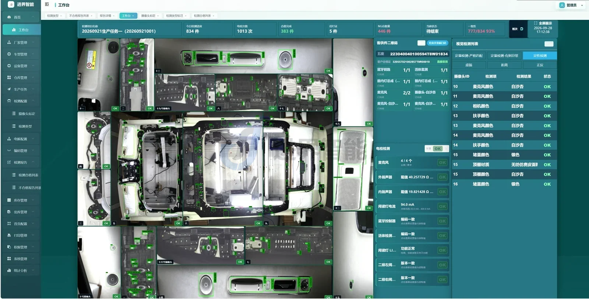
Task: Click the 系统管理 squares icon
Action: click(9, 259)
